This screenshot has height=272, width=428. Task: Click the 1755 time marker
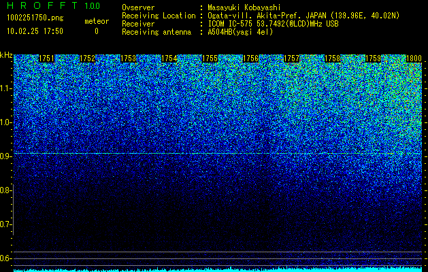(x=210, y=58)
